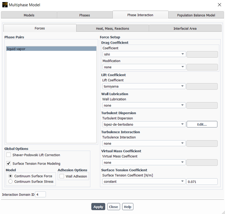
Task: Select Continuum Surface Stress radio button
Action: [x=10, y=182]
